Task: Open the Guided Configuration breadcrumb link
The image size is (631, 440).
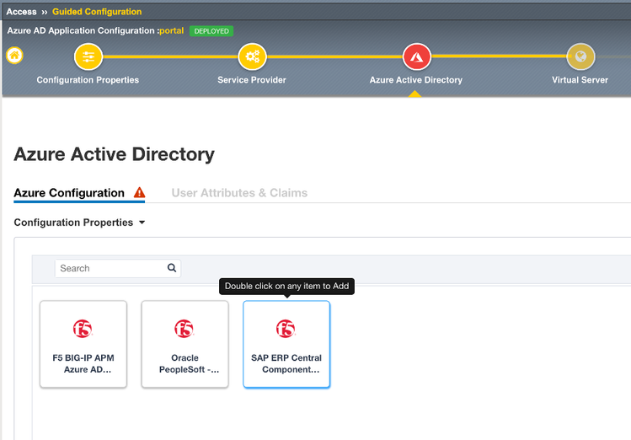Action: tap(97, 12)
